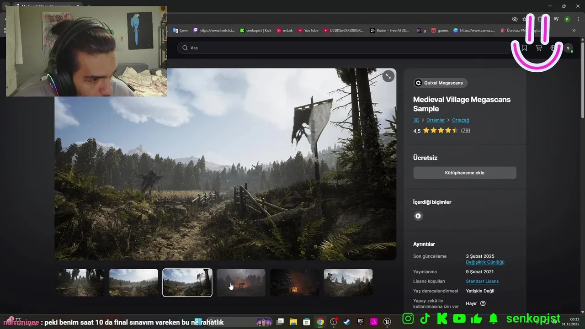
Task: Open the OBS icon on the taskbar
Action: [x=334, y=322]
